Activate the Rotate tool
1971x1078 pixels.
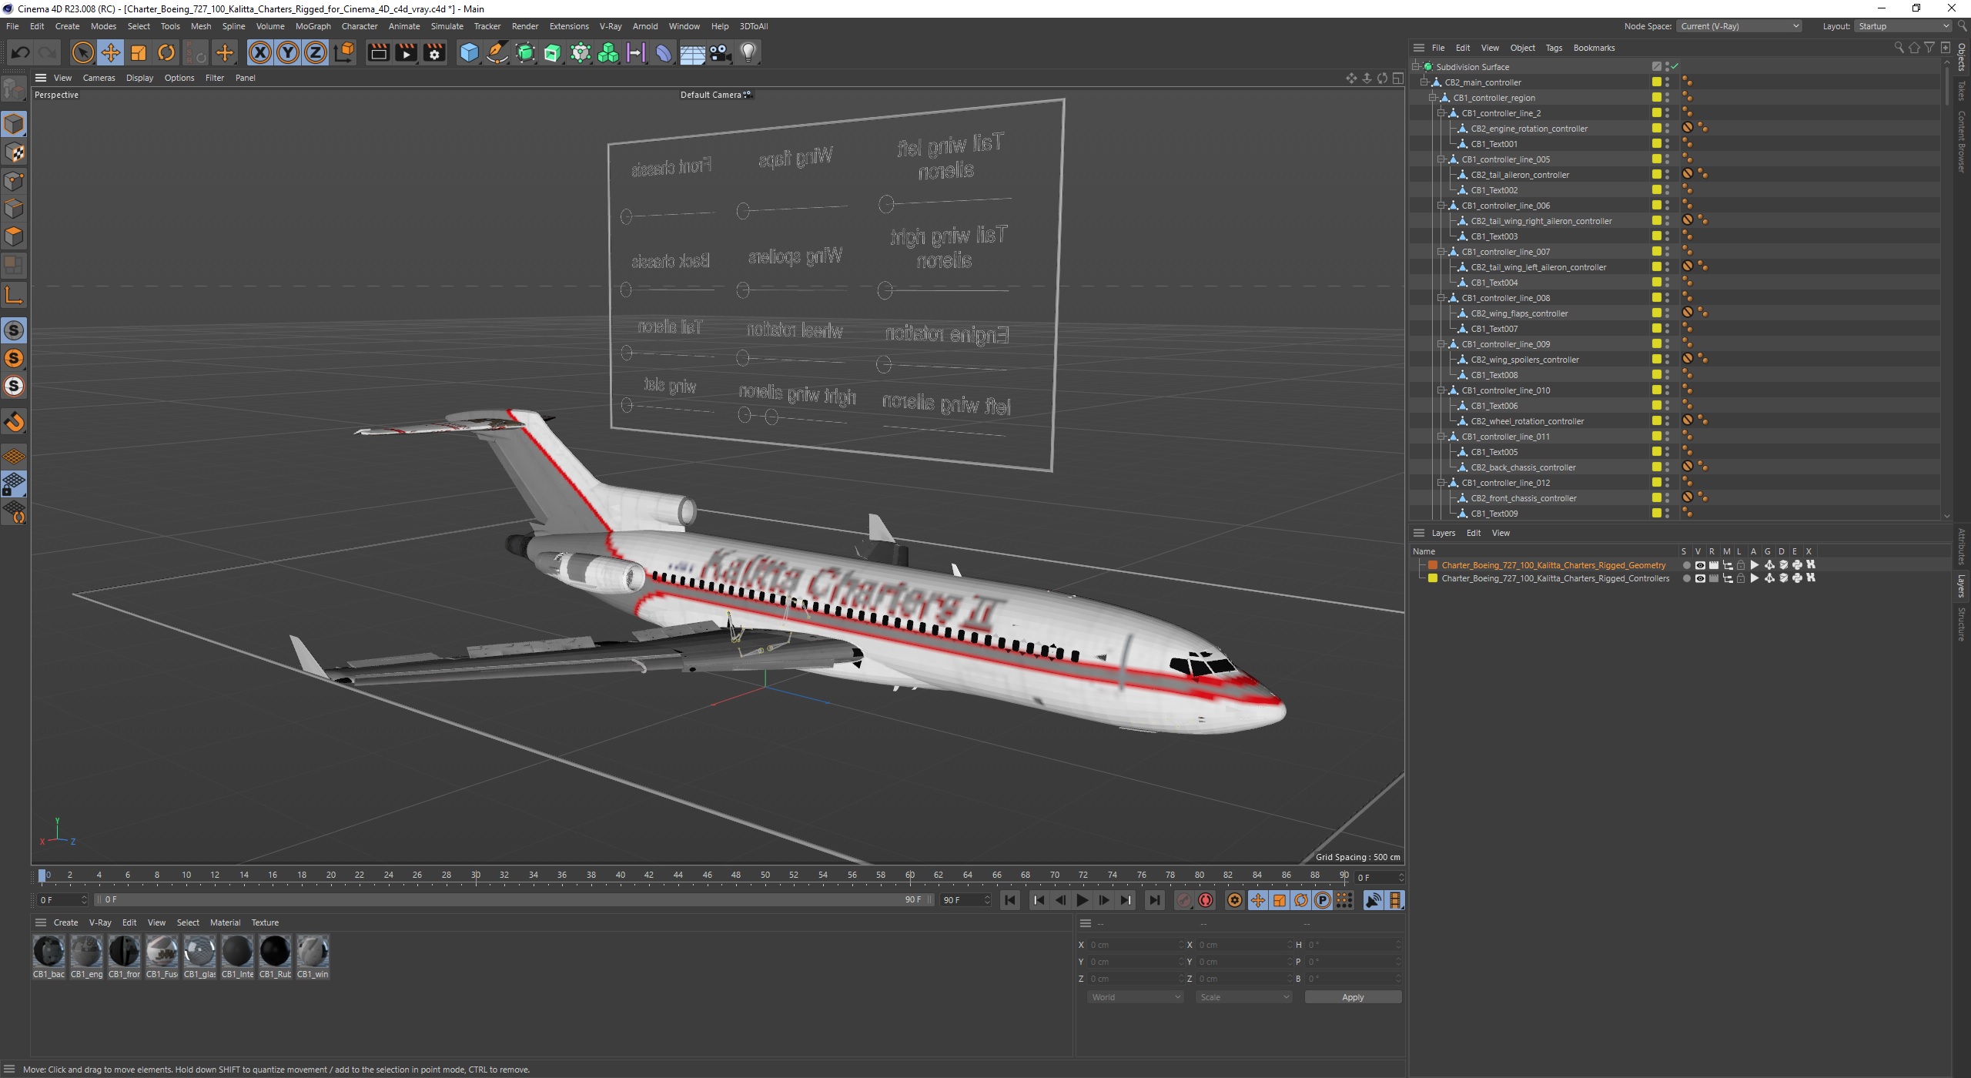[x=166, y=52]
